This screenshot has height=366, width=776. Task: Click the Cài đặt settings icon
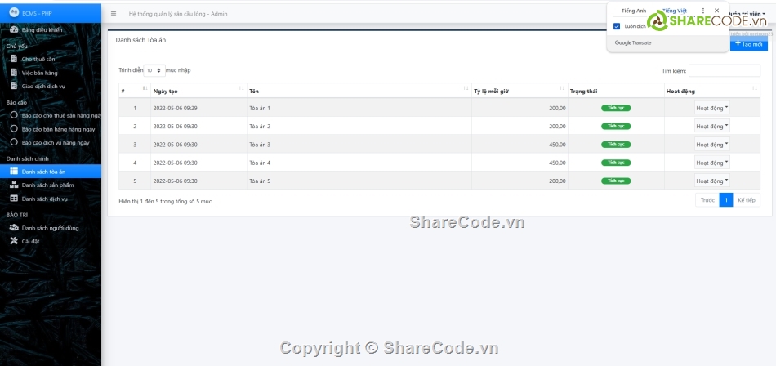pyautogui.click(x=14, y=241)
